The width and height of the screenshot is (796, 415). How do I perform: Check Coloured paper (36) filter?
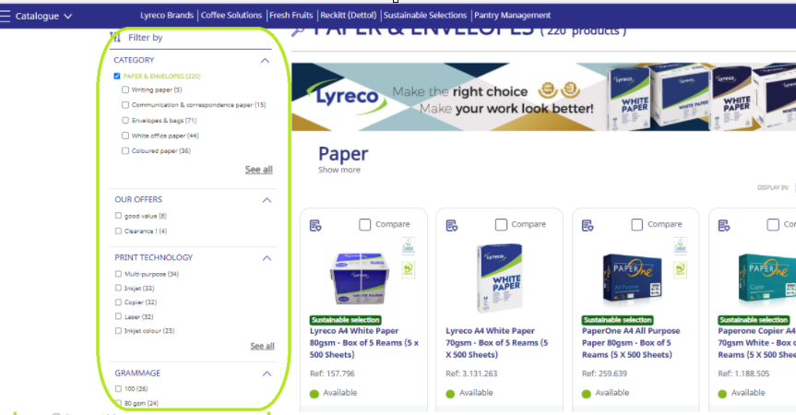click(x=125, y=150)
